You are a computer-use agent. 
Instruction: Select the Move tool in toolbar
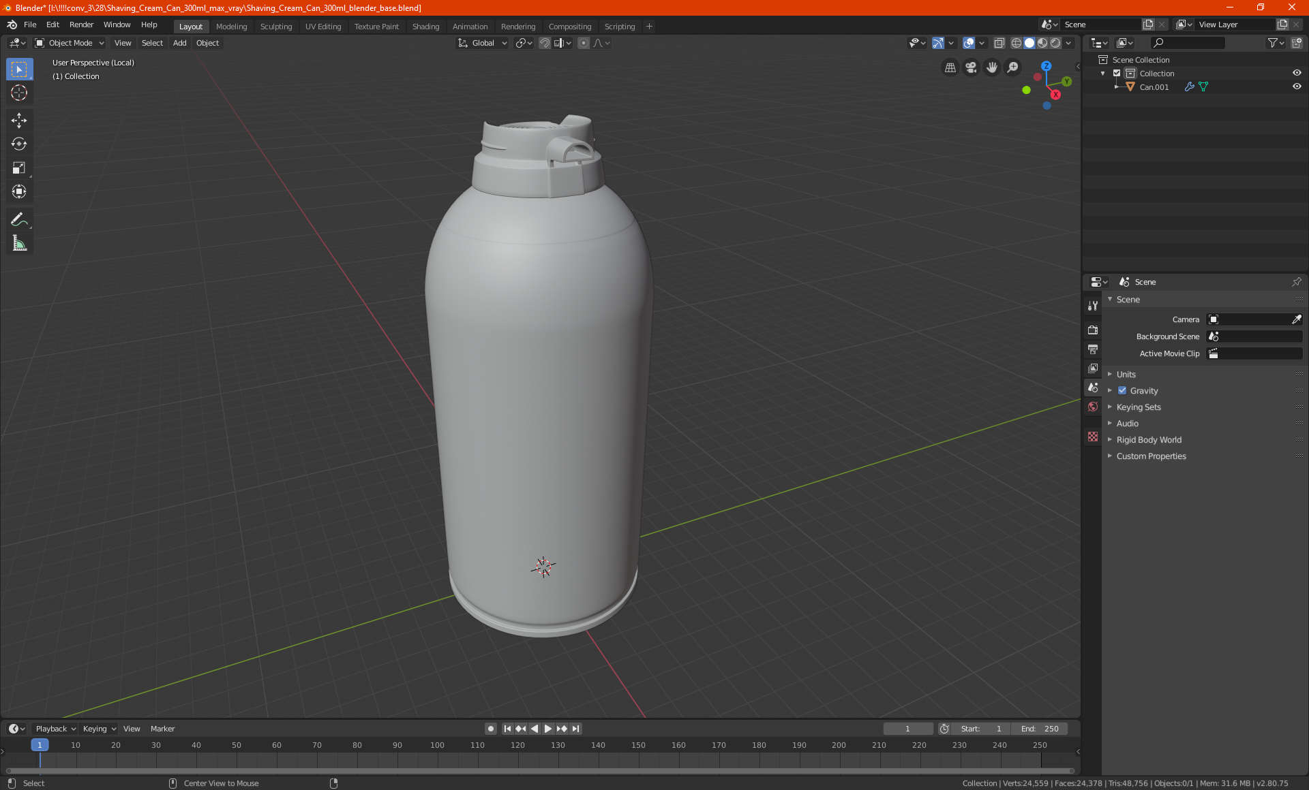click(19, 121)
